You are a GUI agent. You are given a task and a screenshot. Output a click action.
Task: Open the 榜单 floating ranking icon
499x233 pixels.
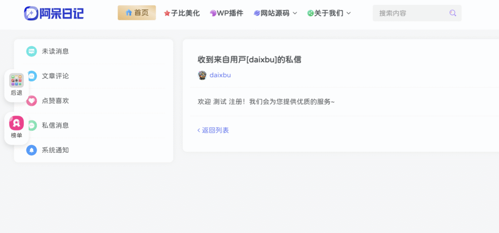tap(17, 124)
